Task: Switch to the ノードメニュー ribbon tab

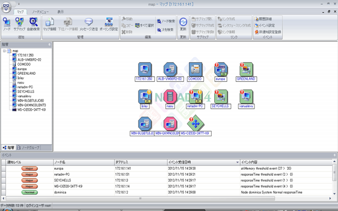Action: [40, 12]
